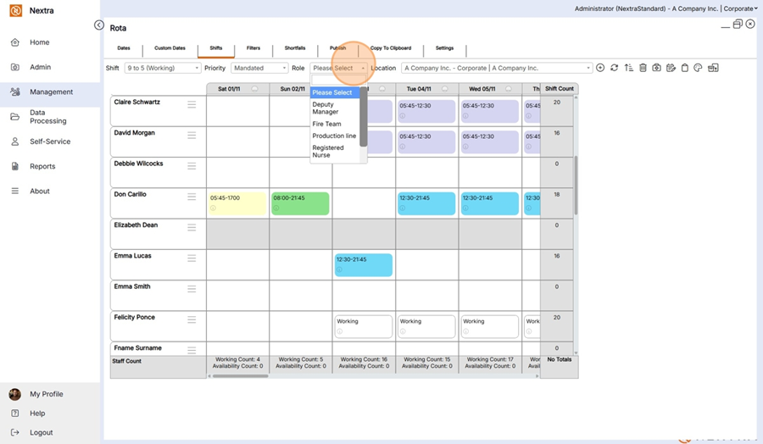Click the add shift plus-circle icon
The height and width of the screenshot is (444, 763).
pyautogui.click(x=600, y=68)
